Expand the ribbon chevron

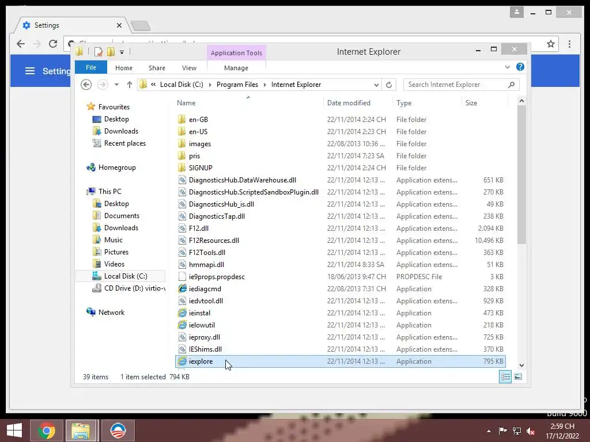click(507, 67)
